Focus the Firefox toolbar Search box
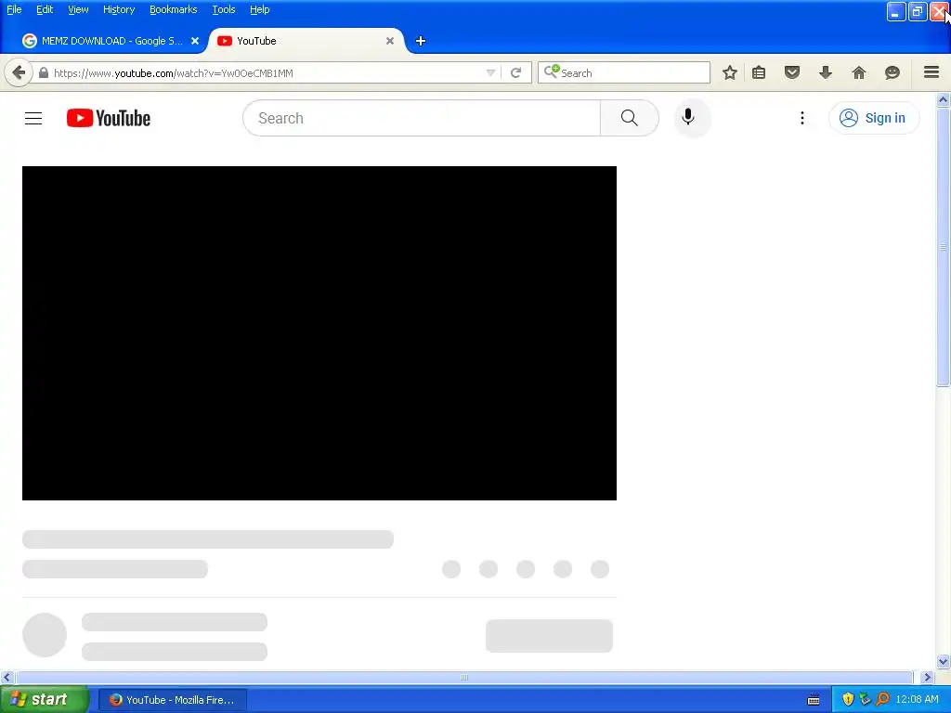Screen dimensions: 951x713 (623, 72)
